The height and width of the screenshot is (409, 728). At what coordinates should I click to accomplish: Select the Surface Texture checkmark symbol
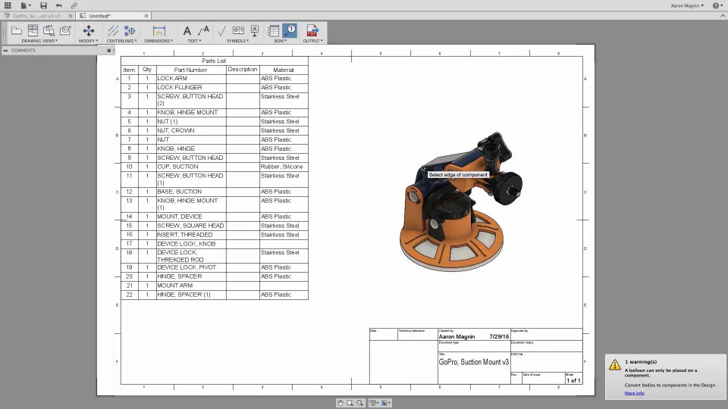(x=221, y=30)
